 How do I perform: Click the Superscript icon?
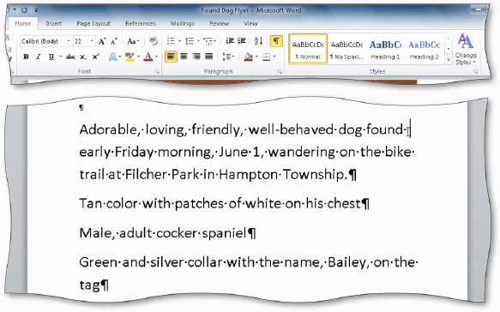95,57
